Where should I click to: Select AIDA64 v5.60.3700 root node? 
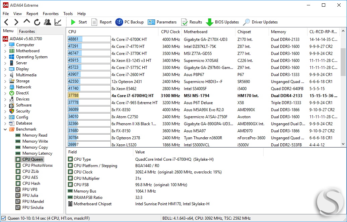pos(22,39)
